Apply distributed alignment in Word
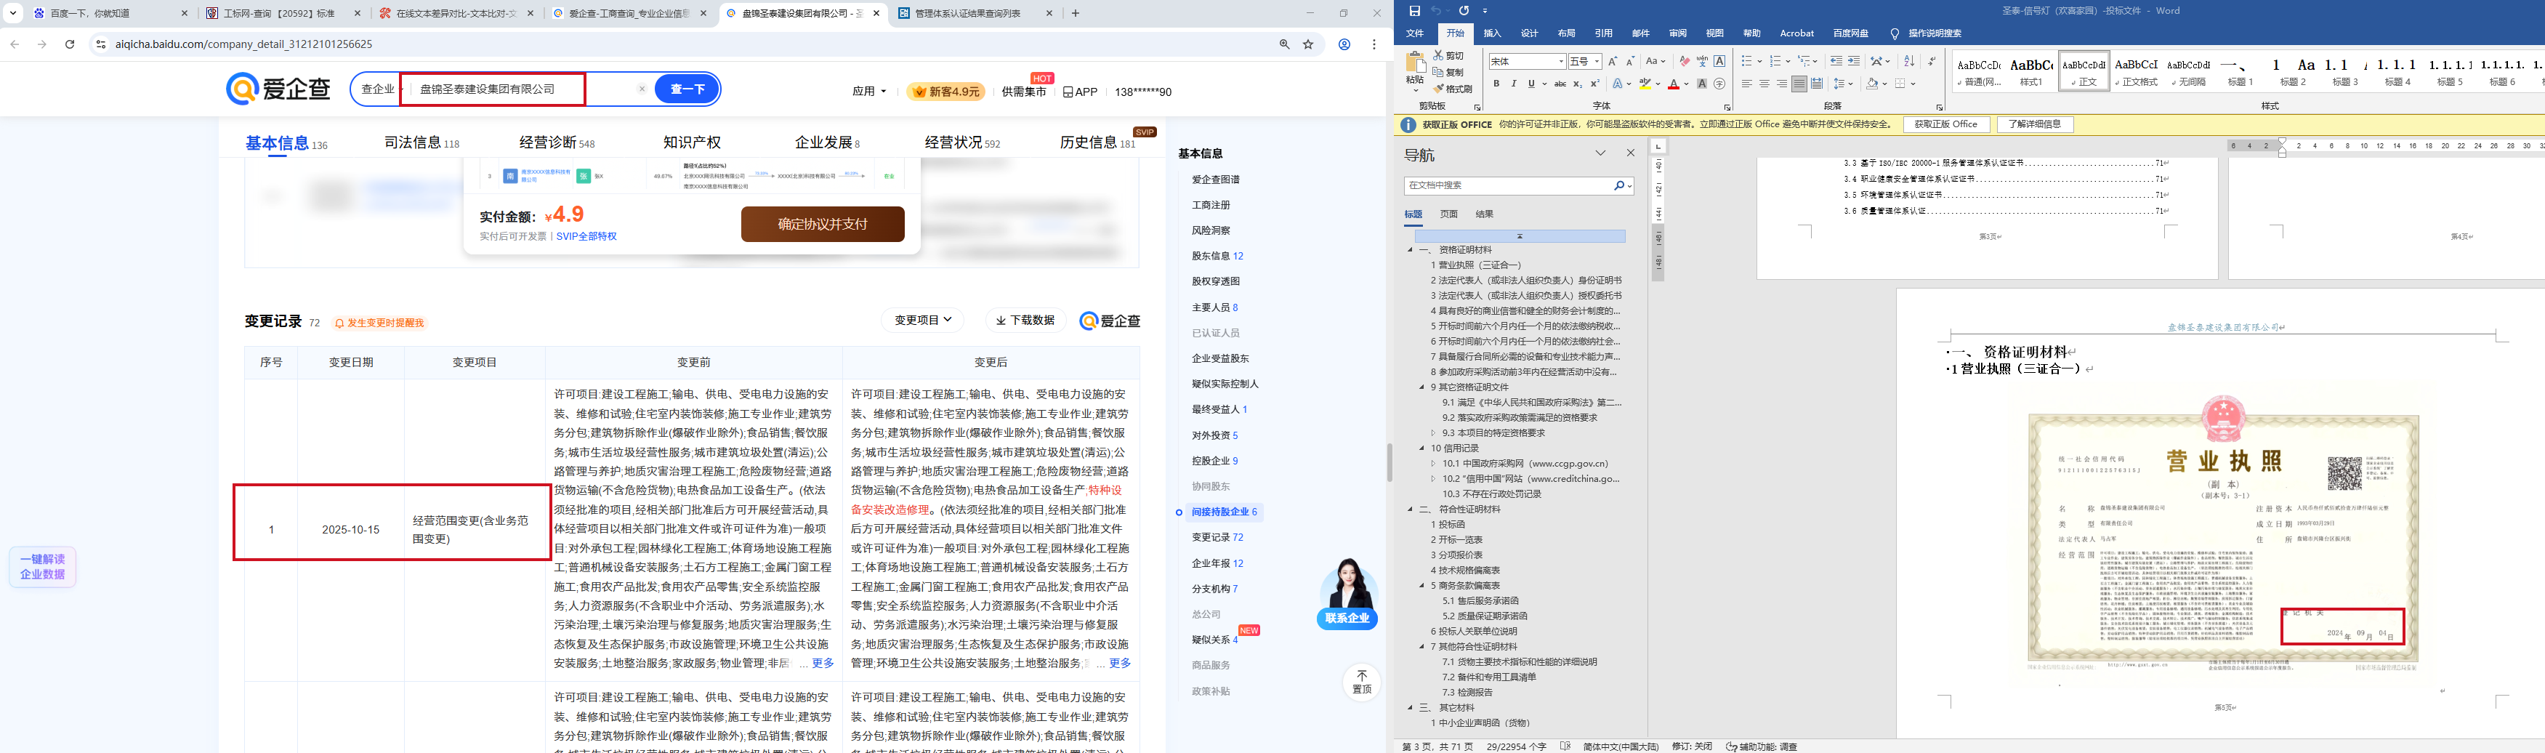 1817,84
